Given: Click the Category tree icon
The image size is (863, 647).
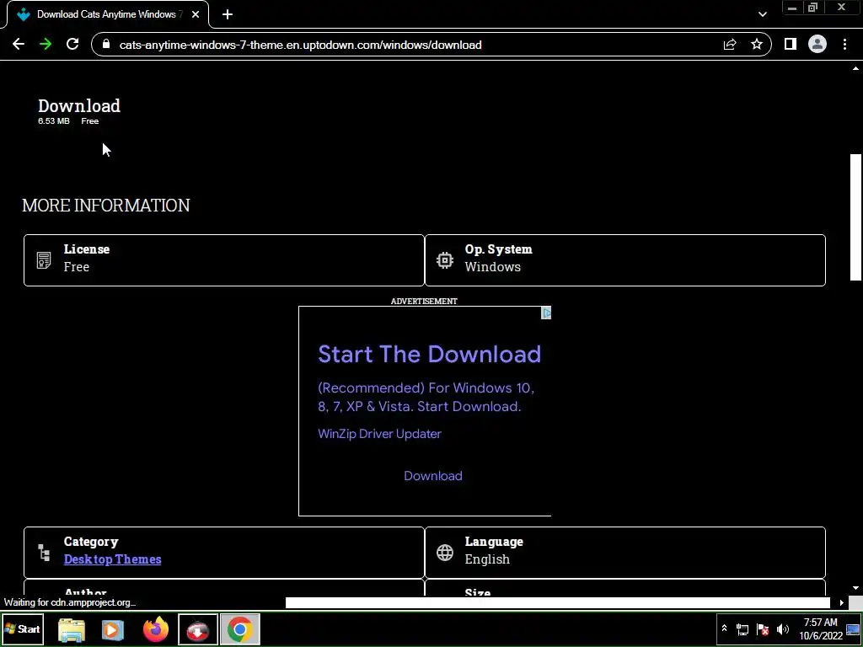Looking at the screenshot, I should pyautogui.click(x=44, y=553).
